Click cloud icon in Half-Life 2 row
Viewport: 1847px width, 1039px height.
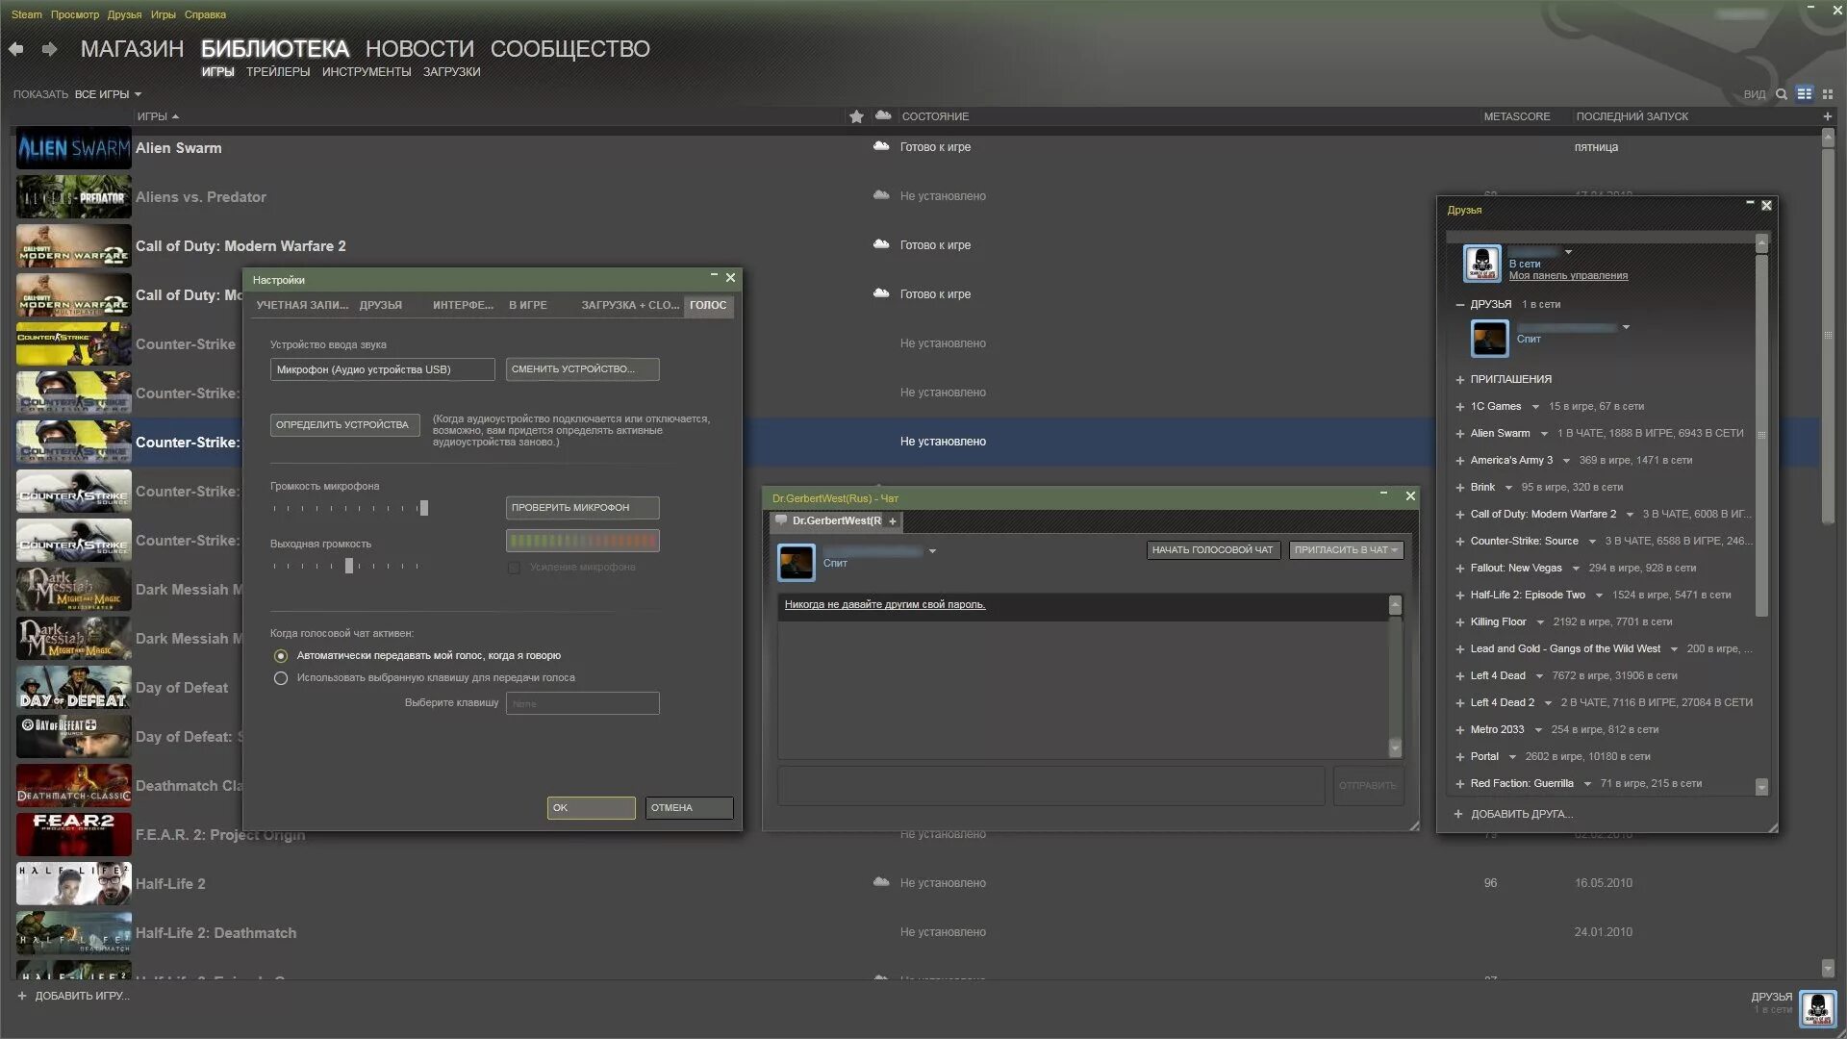[x=880, y=882]
